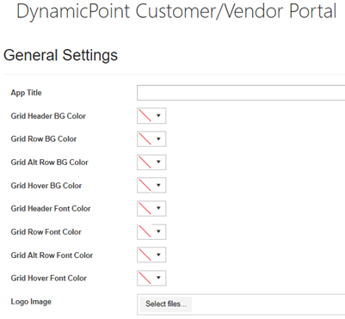This screenshot has width=345, height=319.
Task: Open the Grid Row Font Color dropdown arrow
Action: [x=158, y=231]
